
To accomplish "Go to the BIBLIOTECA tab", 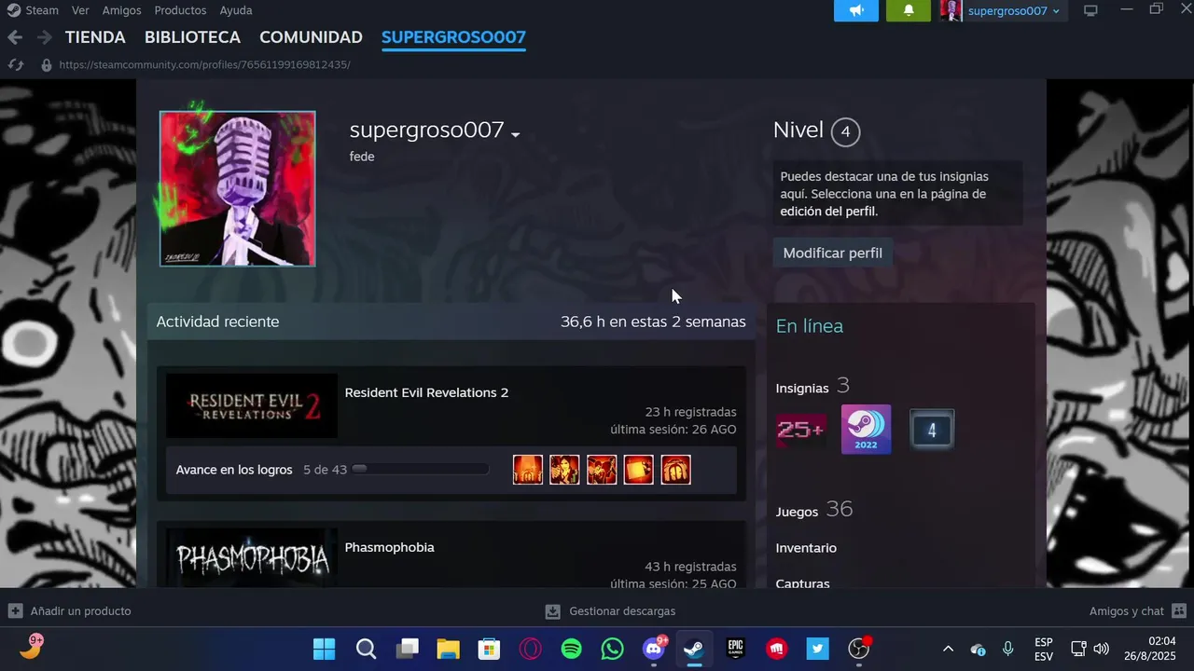I will pos(192,37).
